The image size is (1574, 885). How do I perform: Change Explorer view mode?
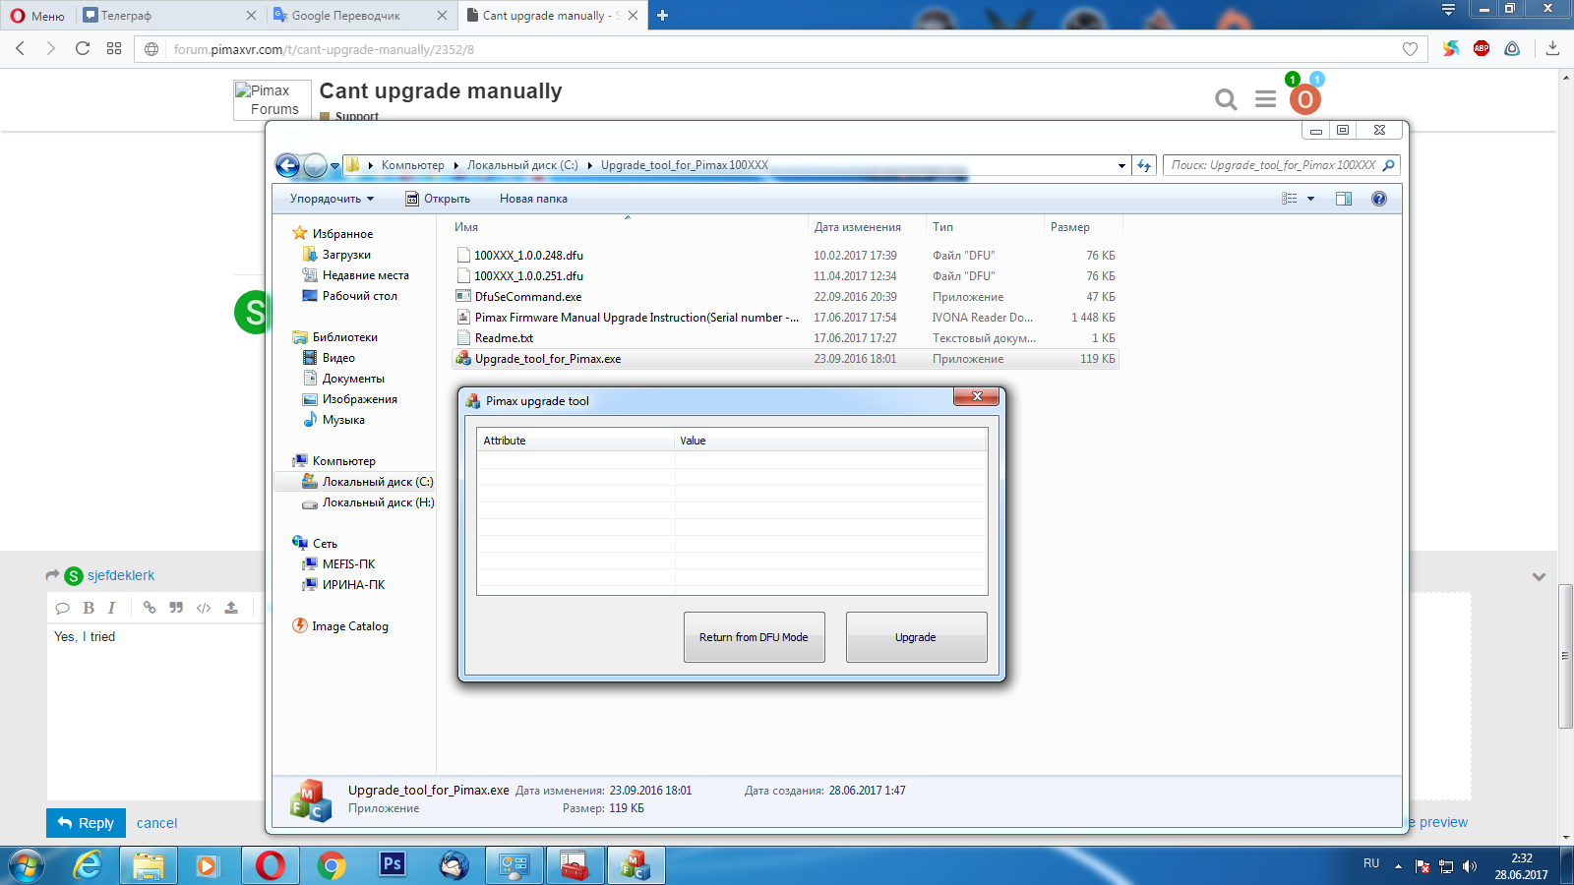click(1290, 199)
